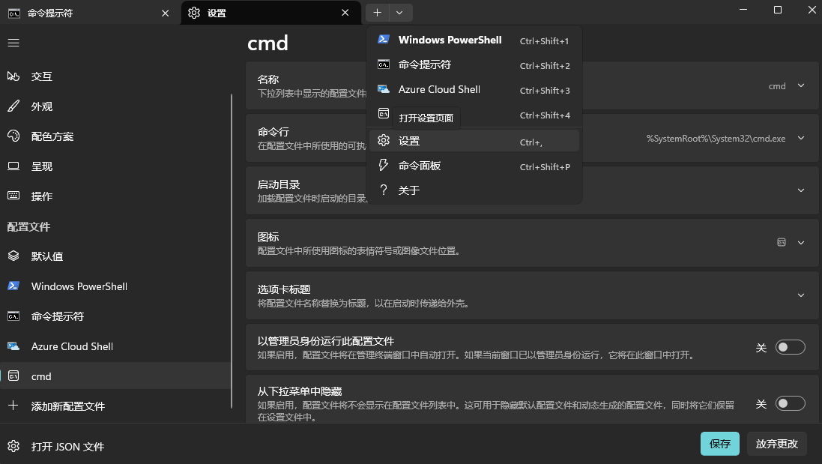
Task: Expand the 图标 setting chevron
Action: (x=801, y=243)
